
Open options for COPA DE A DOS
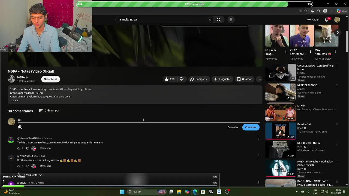337,66
